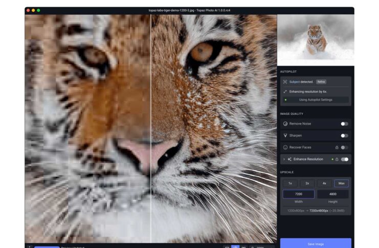Click the 'Enhancing resolution by 6x.' text
Screen dimensions: 379x248
tap(308, 92)
